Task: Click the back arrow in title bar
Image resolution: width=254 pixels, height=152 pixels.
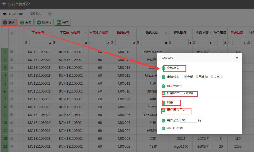Action: pos(4,4)
